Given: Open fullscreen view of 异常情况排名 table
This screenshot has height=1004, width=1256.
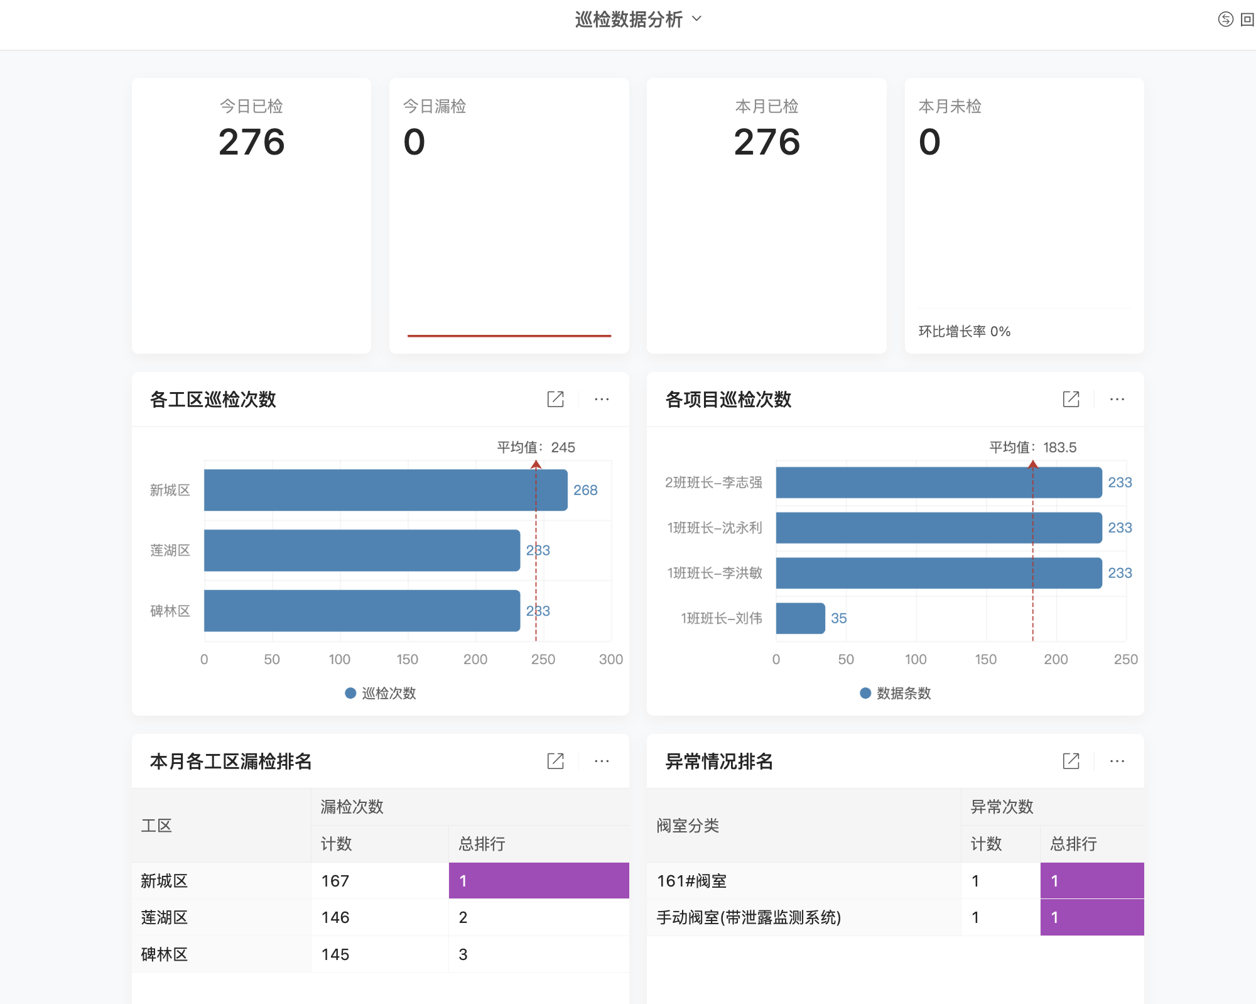Looking at the screenshot, I should point(1071,761).
